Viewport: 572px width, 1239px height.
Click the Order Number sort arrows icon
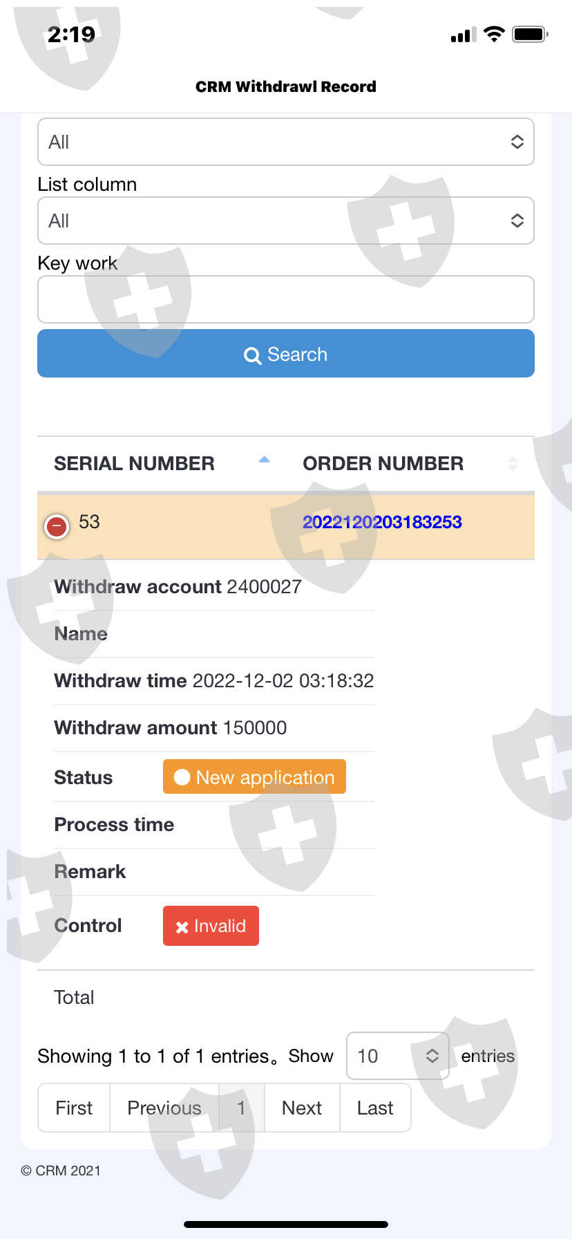click(x=513, y=463)
